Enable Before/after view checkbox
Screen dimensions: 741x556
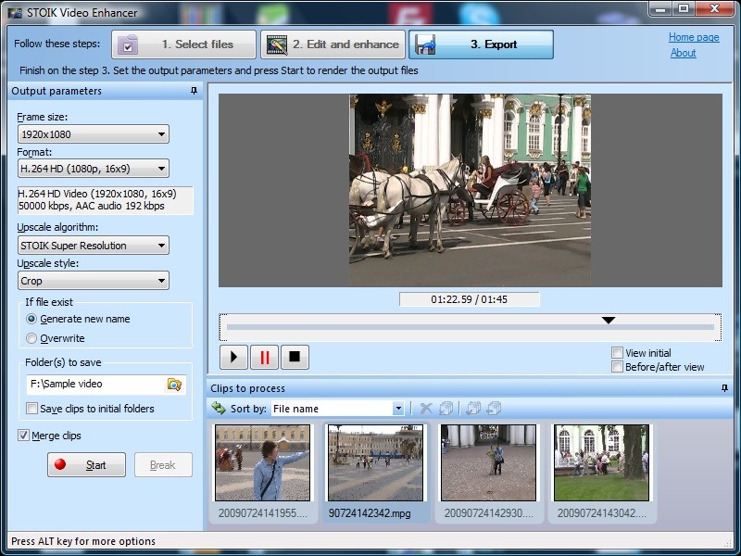tap(617, 366)
